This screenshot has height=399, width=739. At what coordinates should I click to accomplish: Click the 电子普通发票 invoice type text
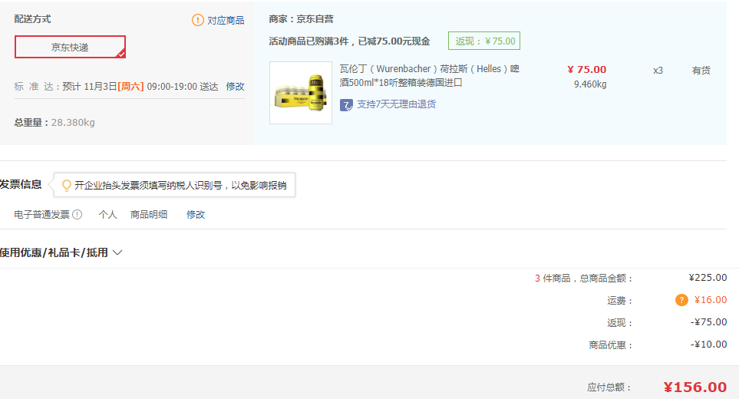tap(41, 214)
